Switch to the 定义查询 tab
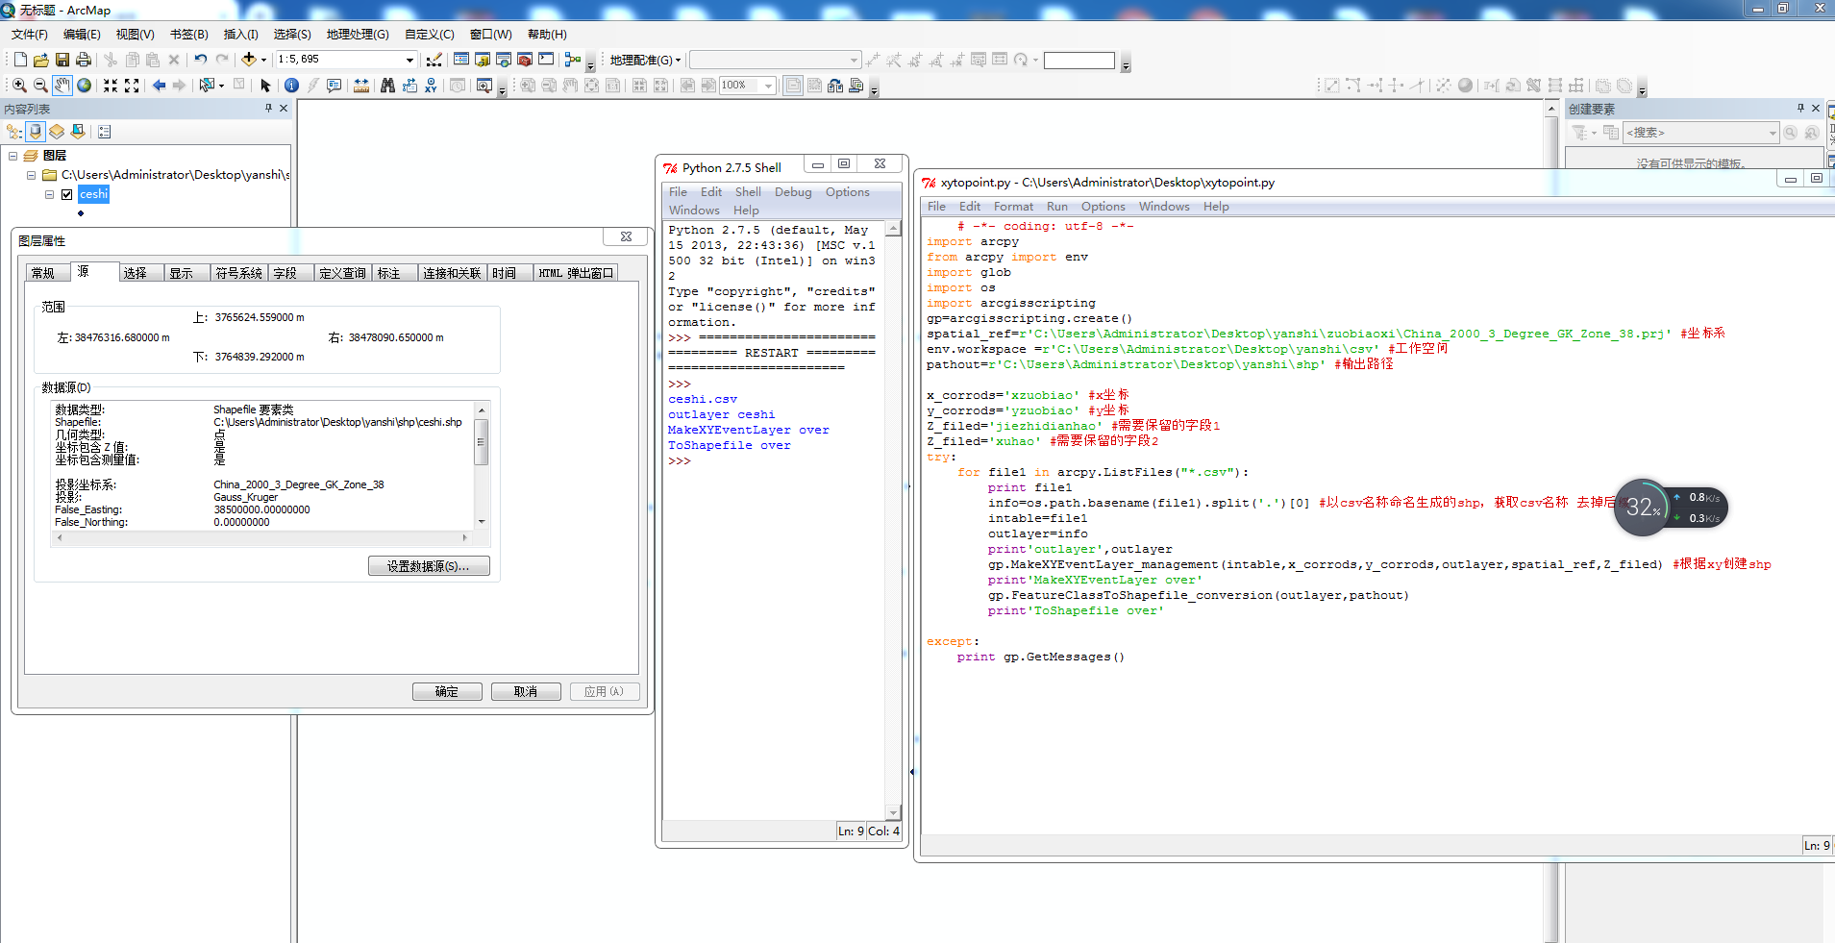 (x=342, y=273)
